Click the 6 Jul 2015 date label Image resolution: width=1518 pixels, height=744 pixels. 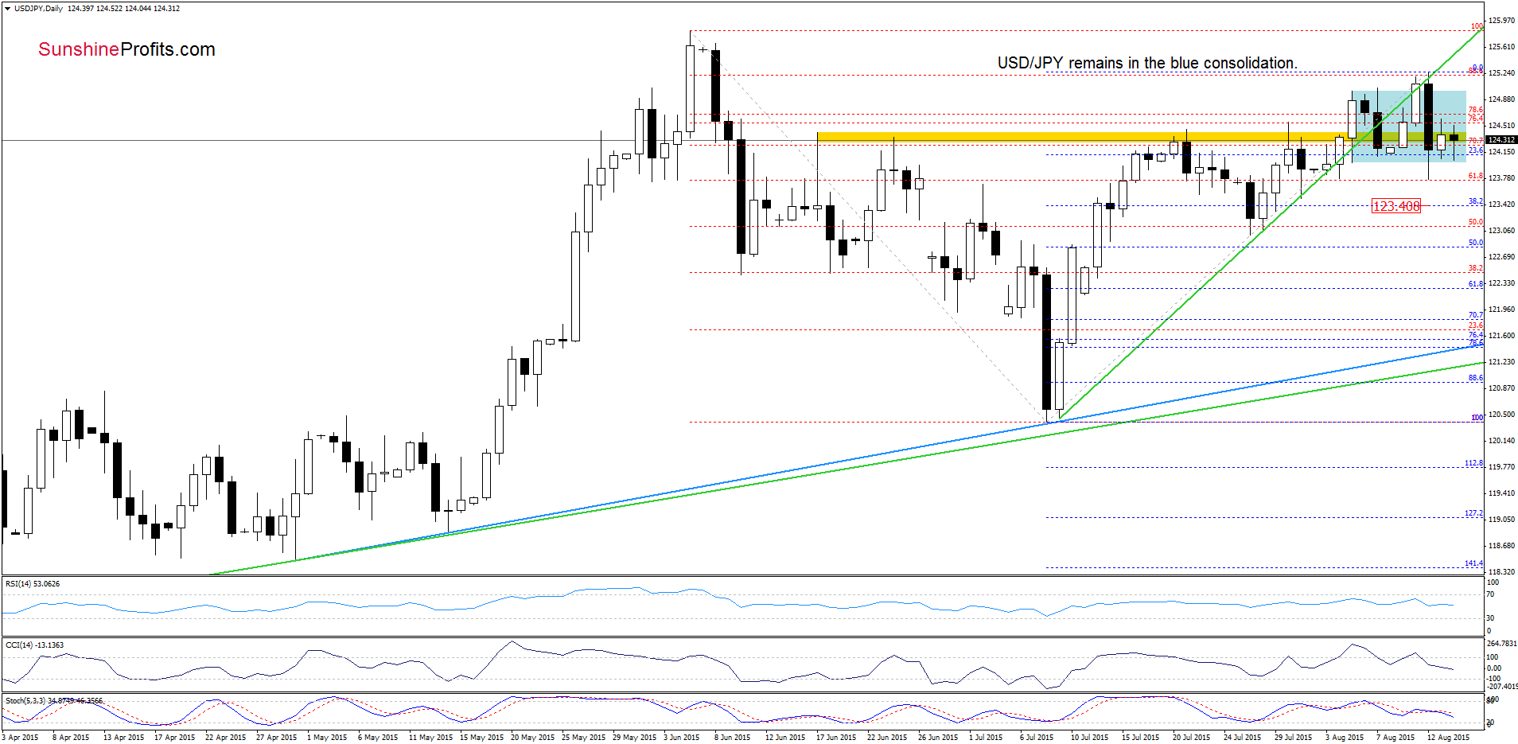point(1037,738)
